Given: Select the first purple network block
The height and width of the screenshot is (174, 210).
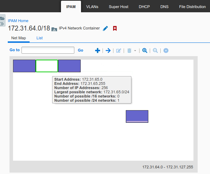Looking at the screenshot, I should (x=24, y=66).
